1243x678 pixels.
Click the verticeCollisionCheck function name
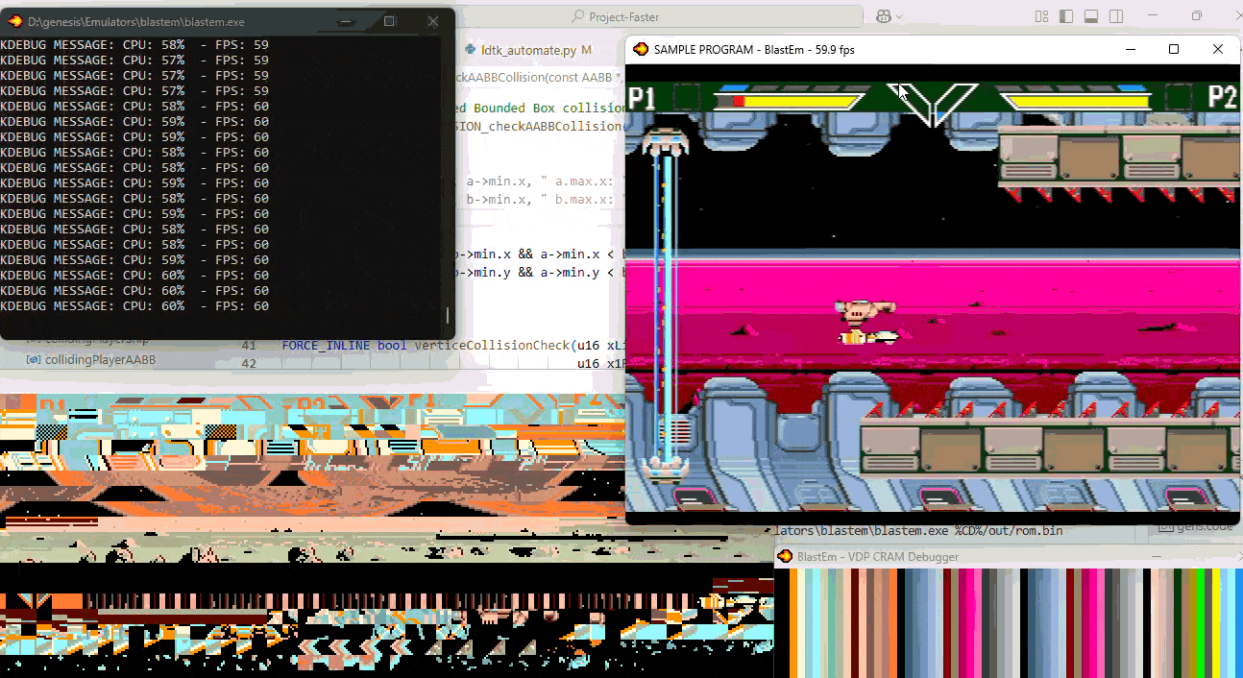point(493,345)
